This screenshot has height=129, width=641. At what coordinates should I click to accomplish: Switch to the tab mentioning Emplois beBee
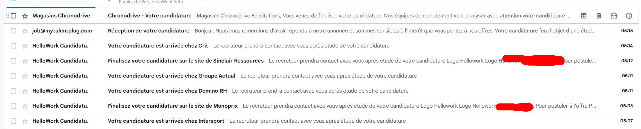point(152,2)
